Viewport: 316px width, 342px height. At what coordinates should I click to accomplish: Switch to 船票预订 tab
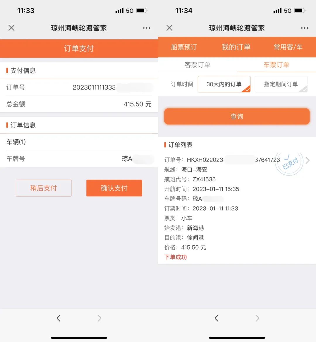tap(184, 47)
